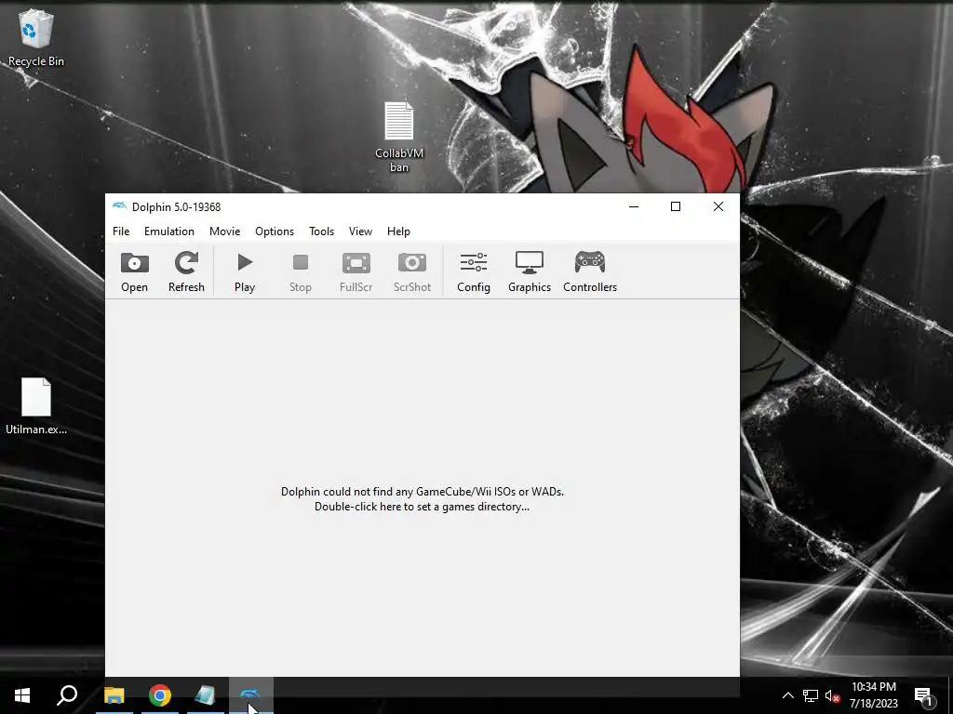Open the notification center
The width and height of the screenshot is (953, 714).
924,695
